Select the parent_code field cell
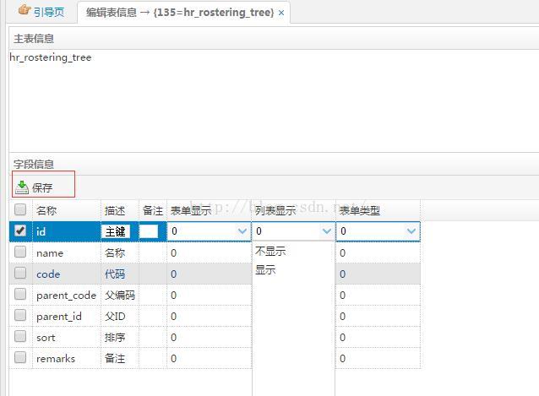 tap(67, 295)
